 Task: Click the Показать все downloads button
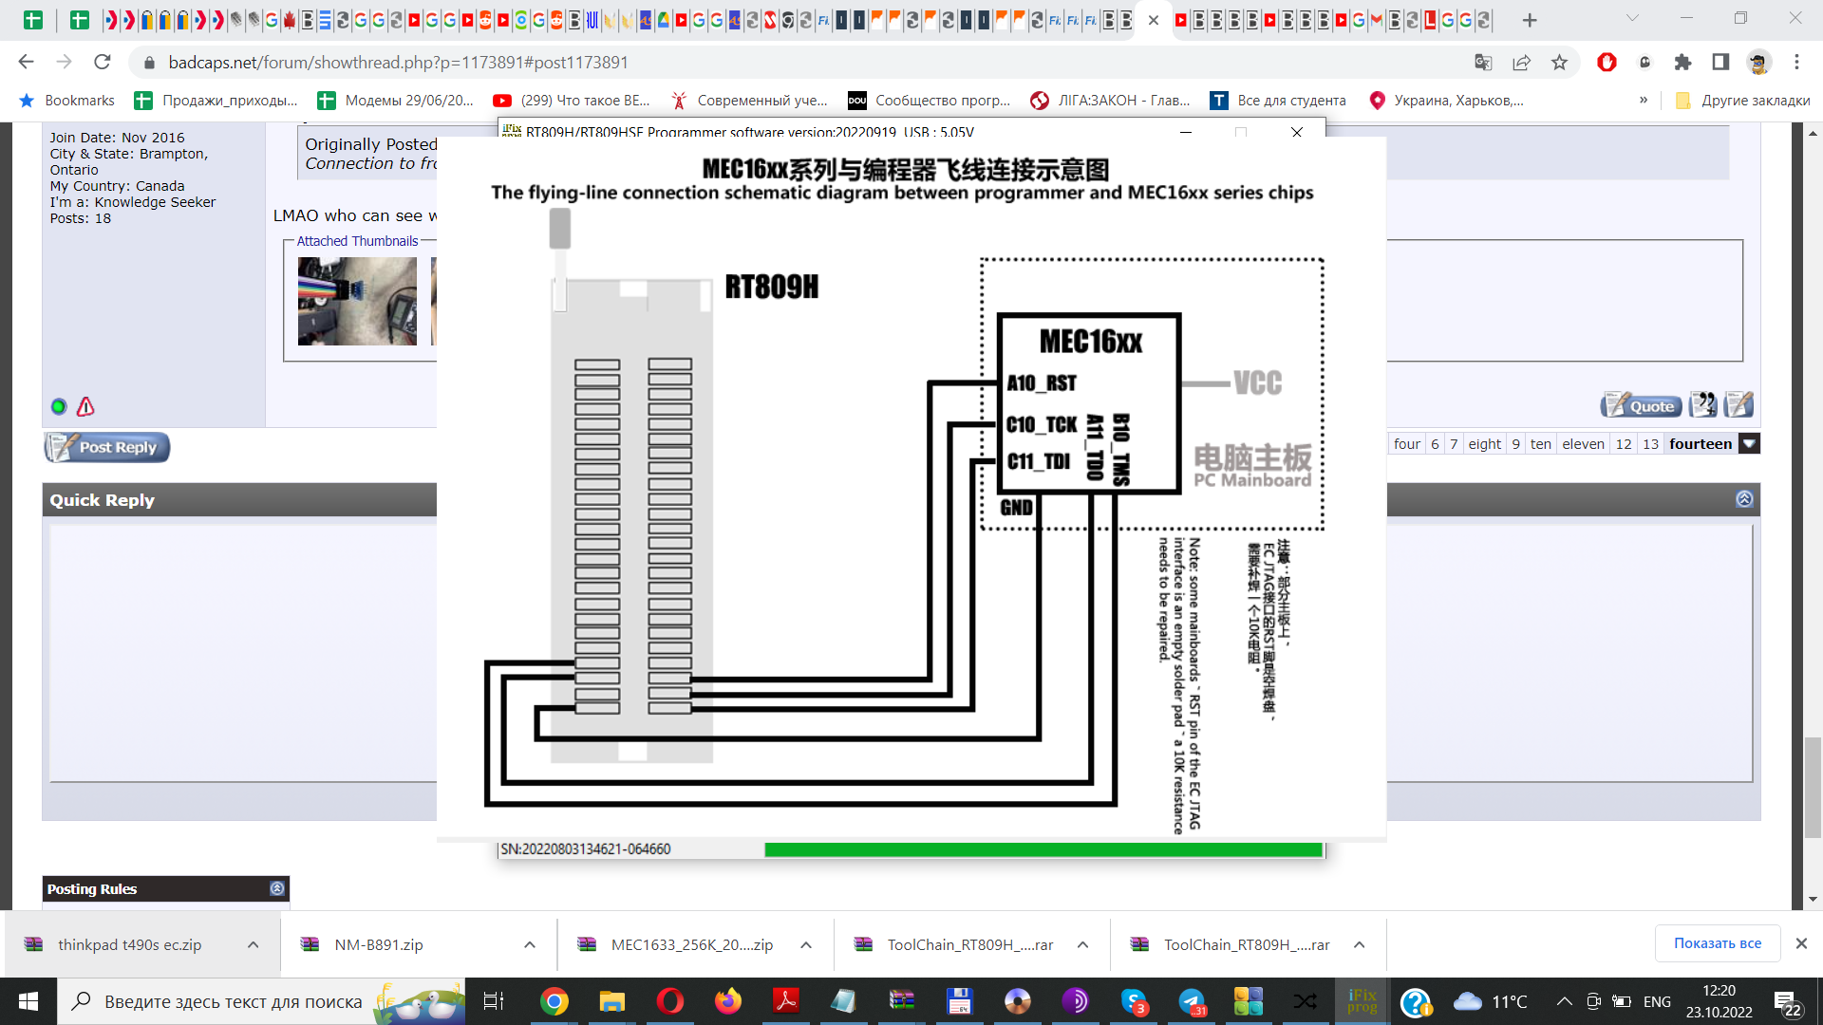1717,943
